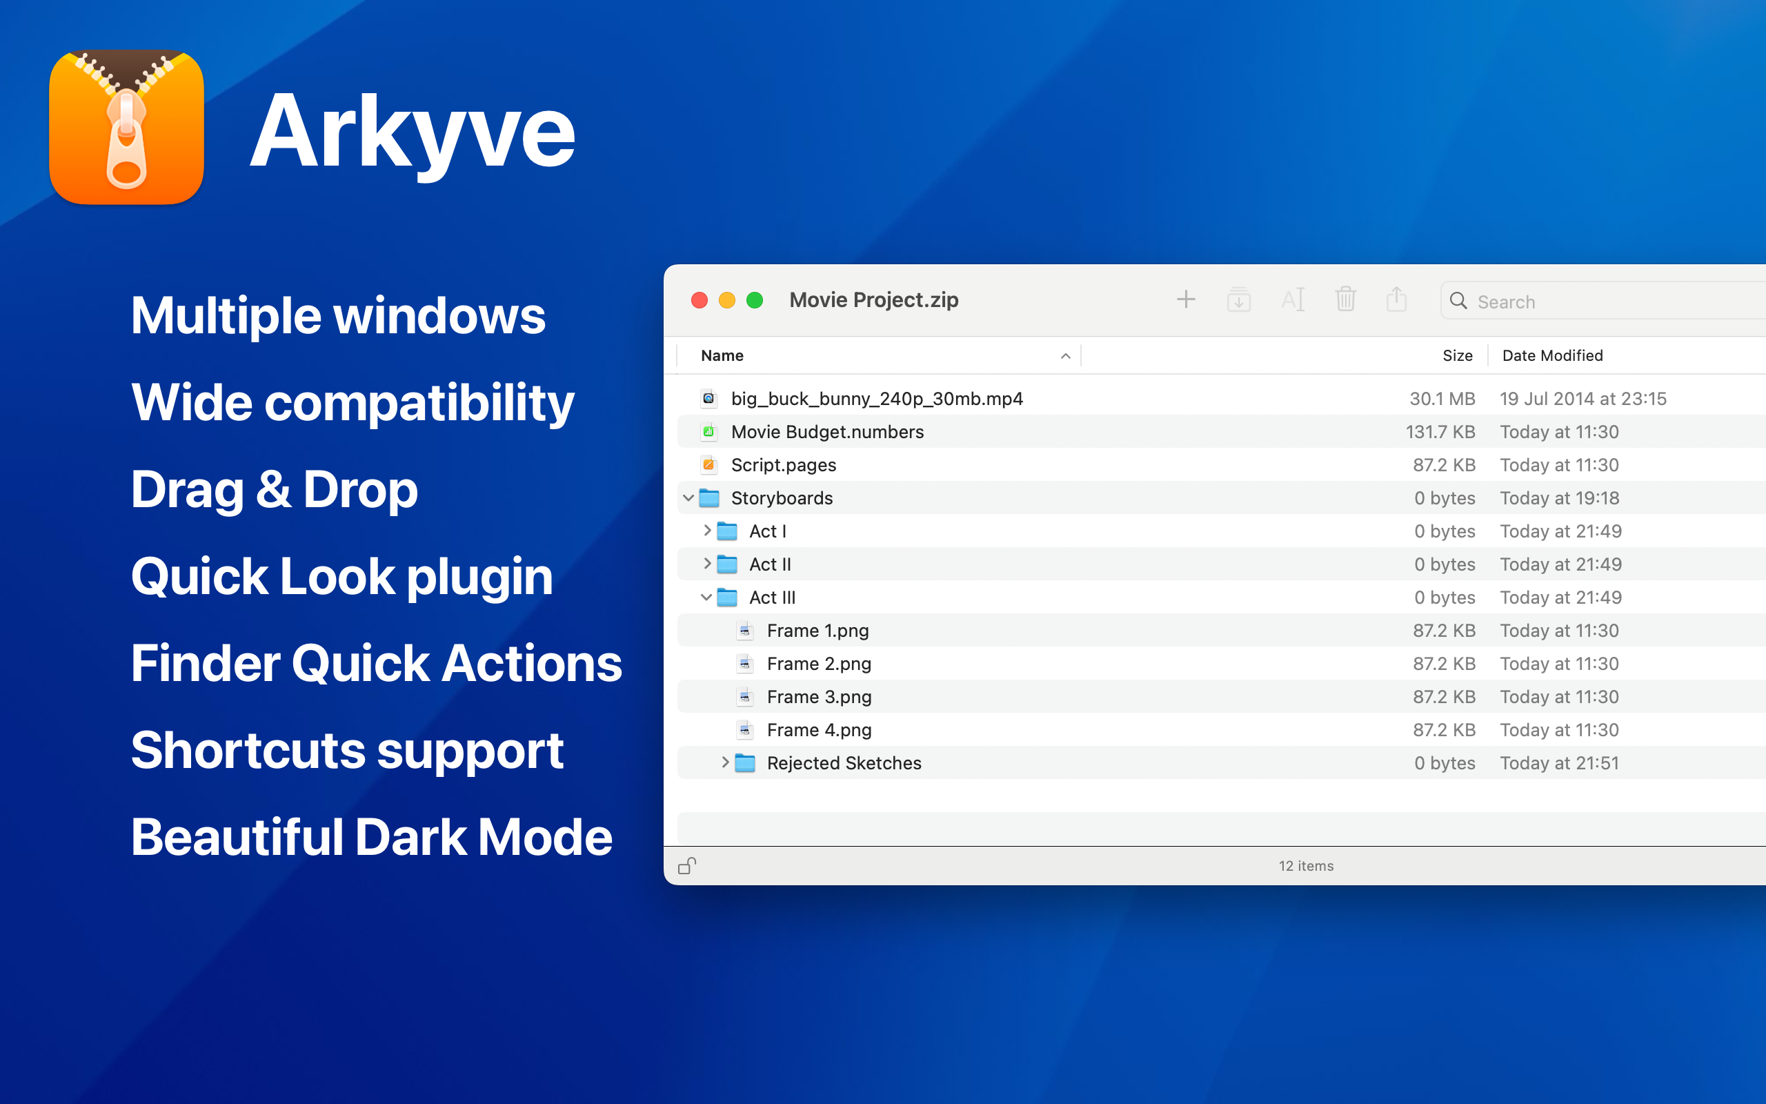Click the unlocked padlock status icon
1766x1104 pixels.
click(x=686, y=865)
